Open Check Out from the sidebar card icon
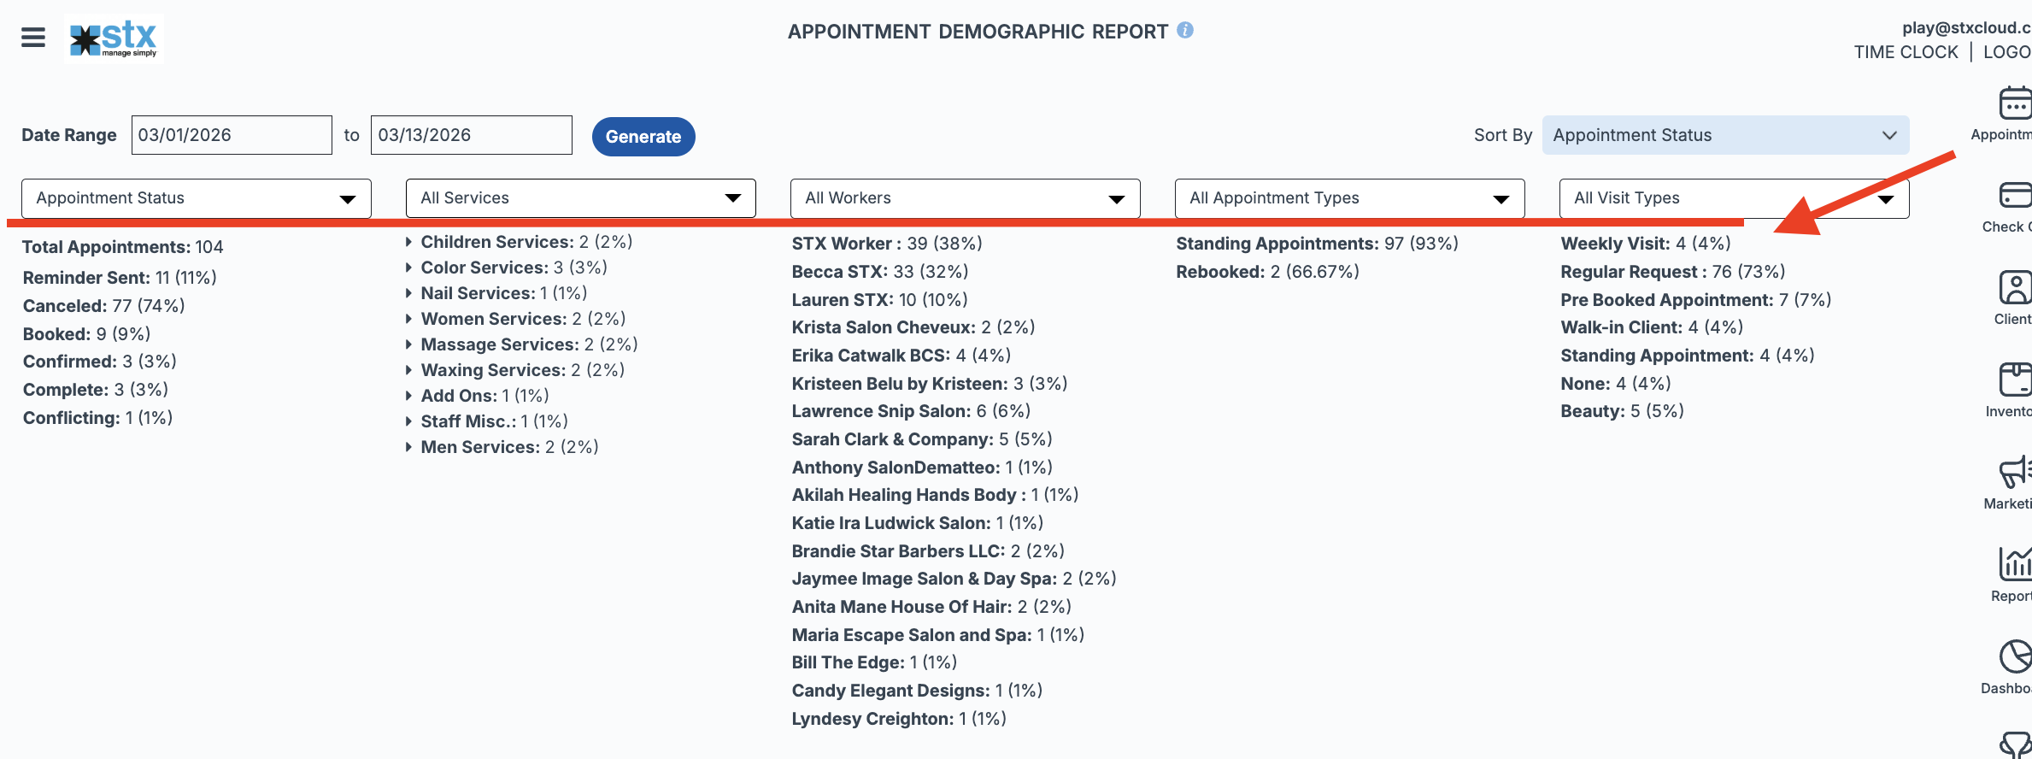Image resolution: width=2032 pixels, height=759 pixels. 2014,196
